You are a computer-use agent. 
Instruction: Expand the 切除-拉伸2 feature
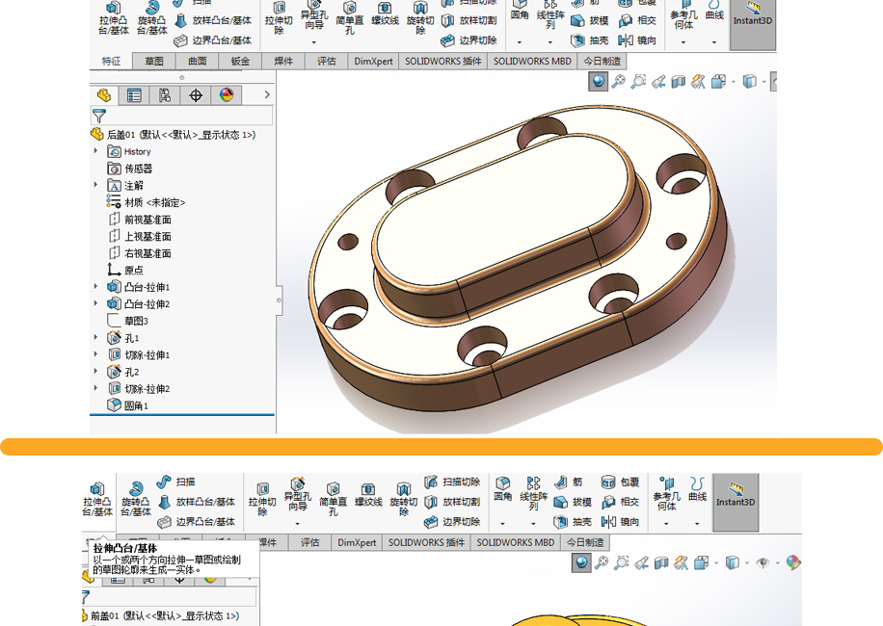(x=95, y=388)
